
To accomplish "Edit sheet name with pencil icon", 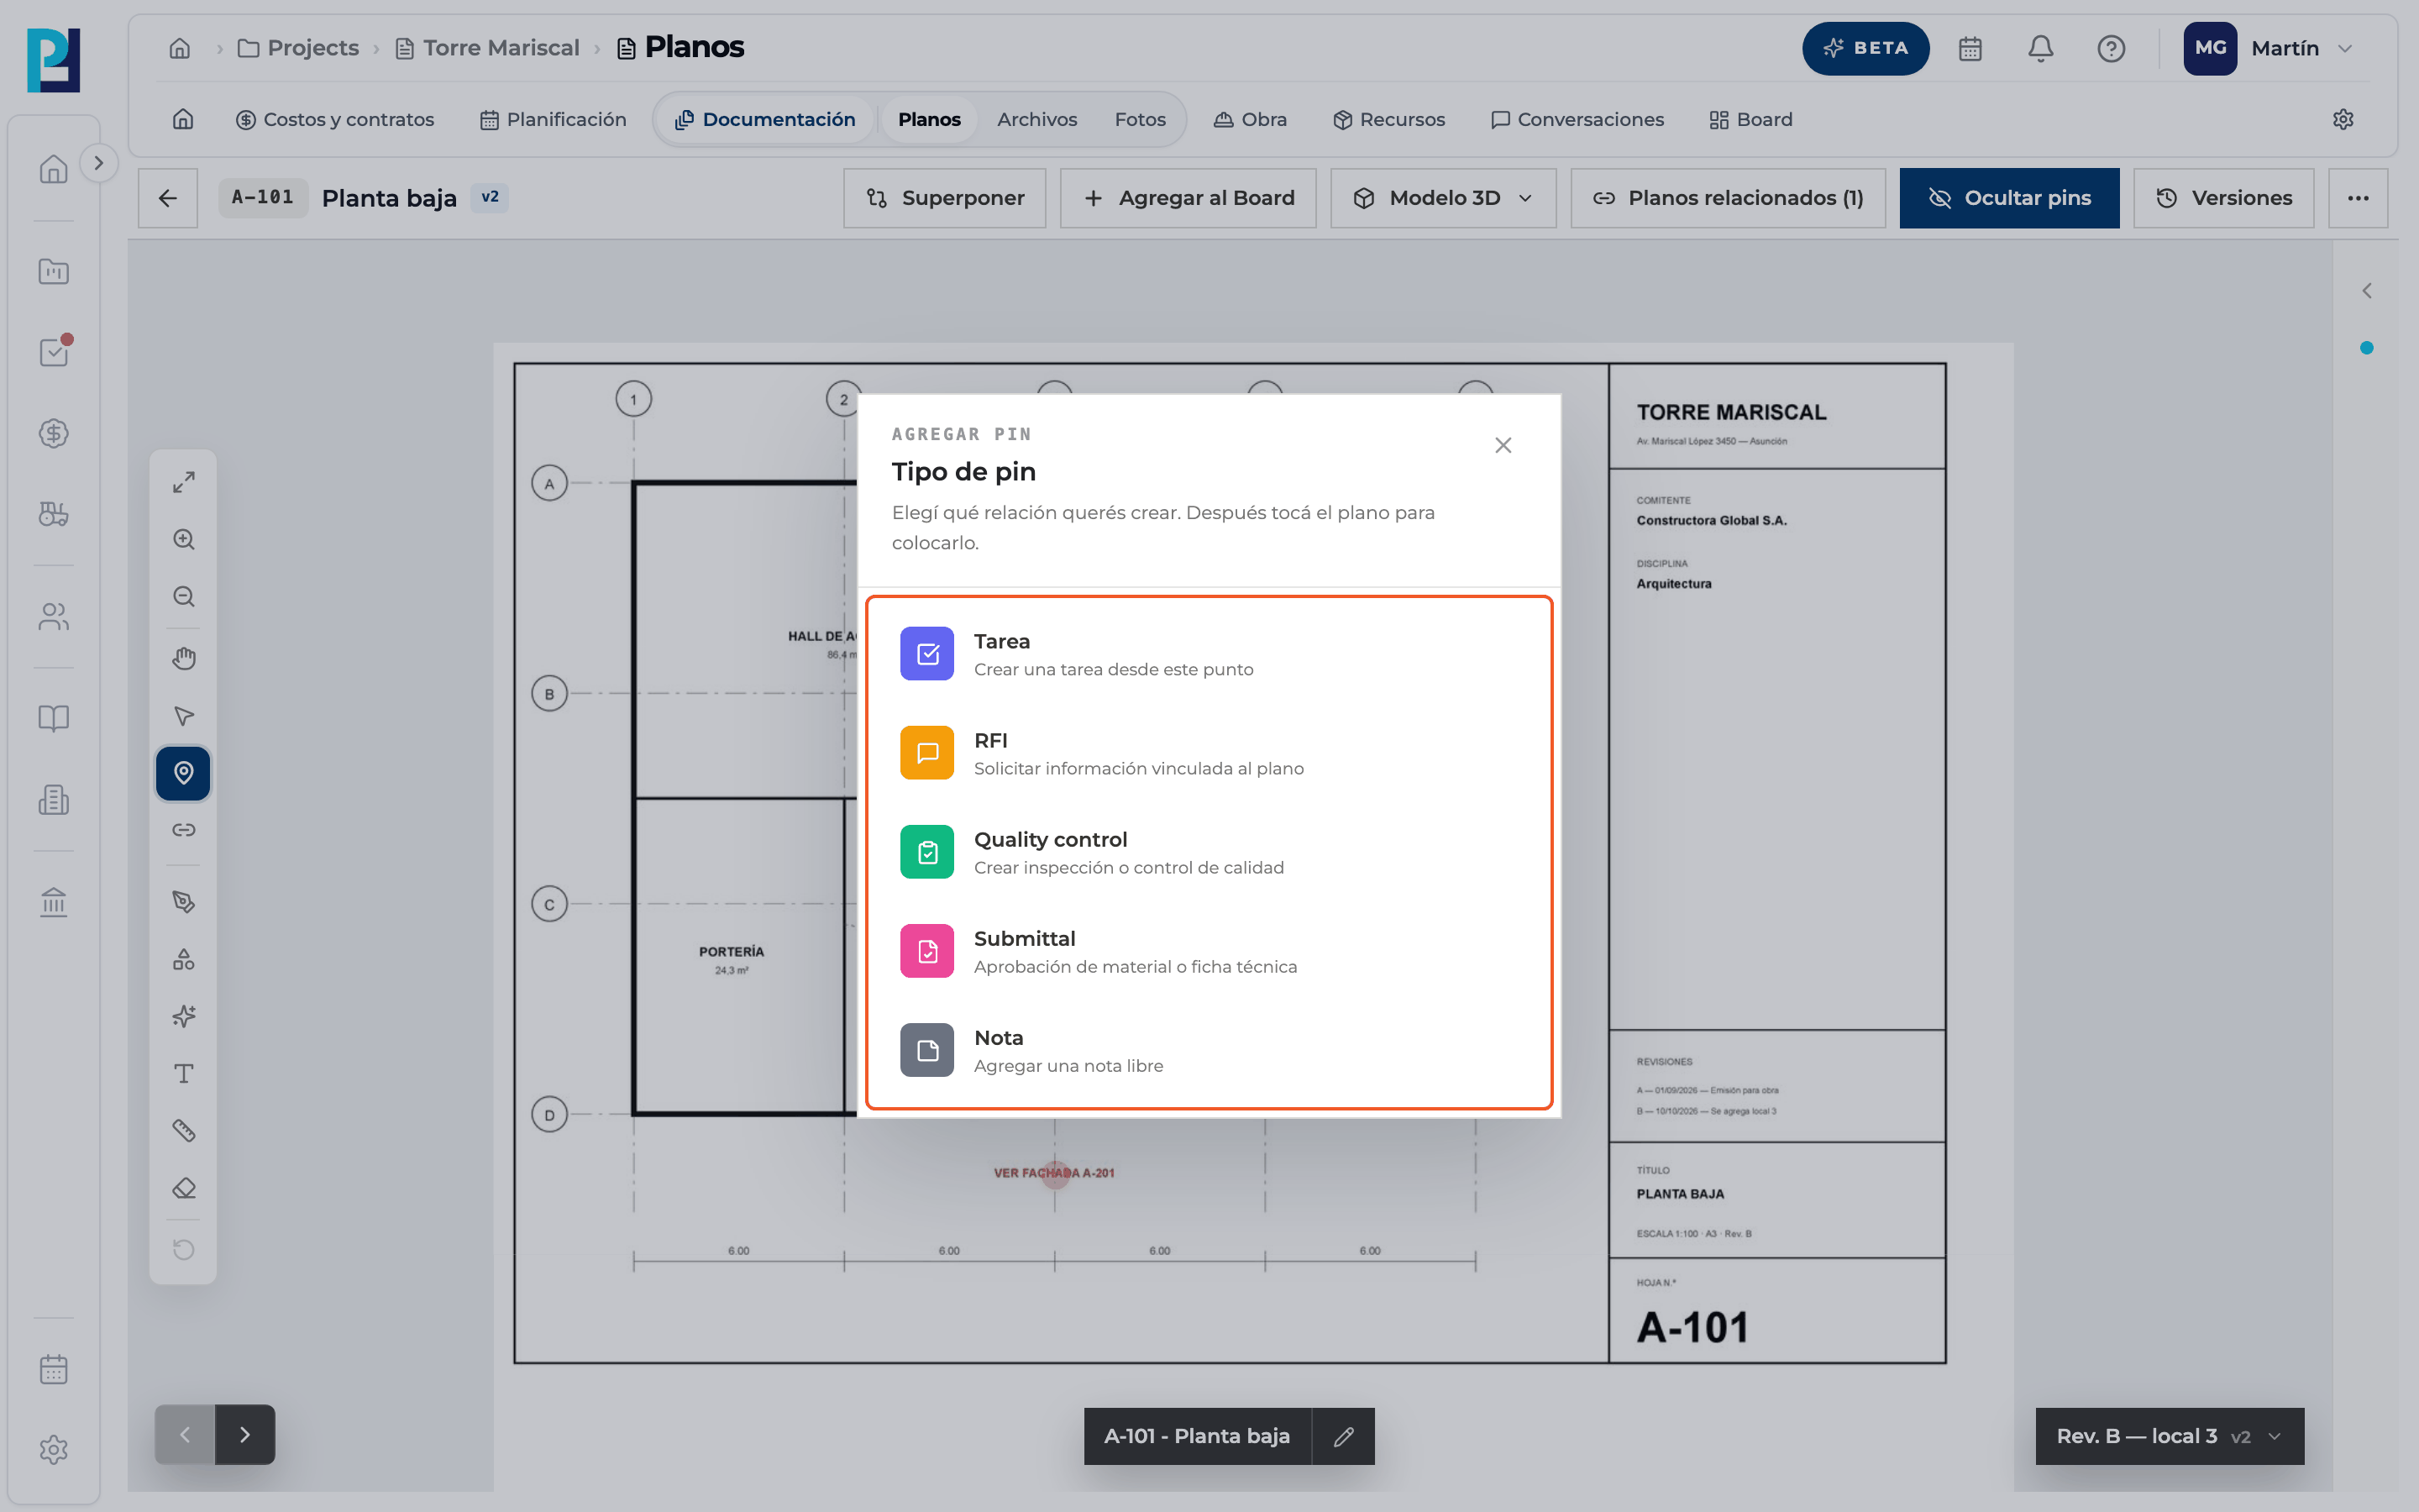I will pyautogui.click(x=1343, y=1436).
